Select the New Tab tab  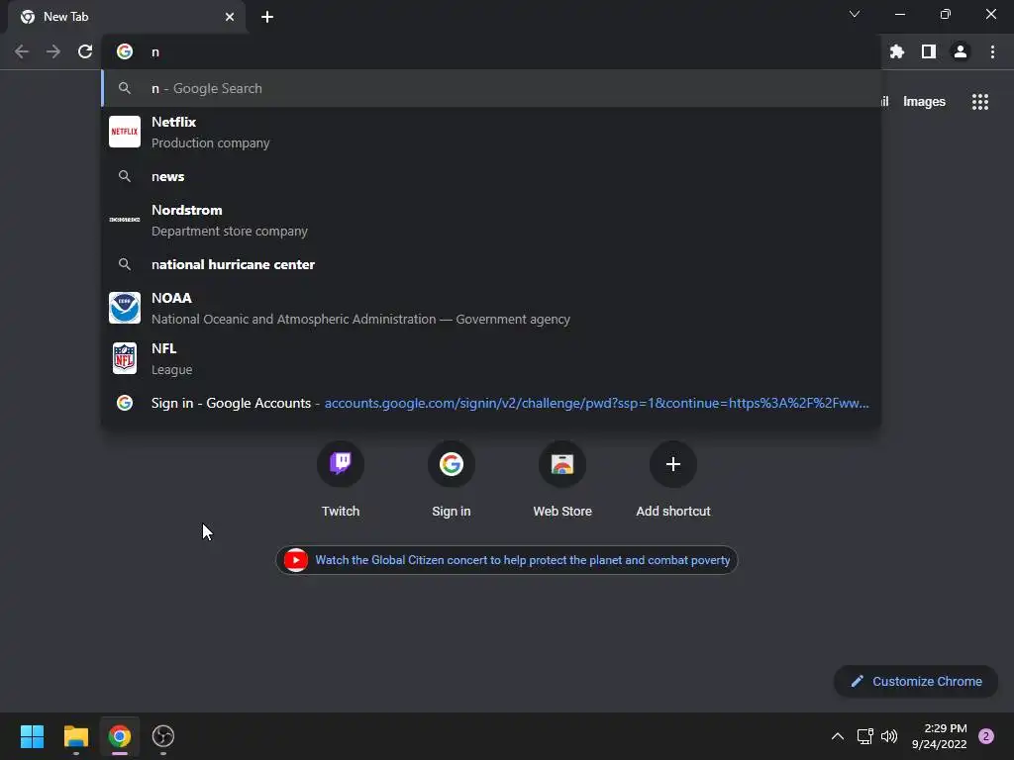(127, 17)
